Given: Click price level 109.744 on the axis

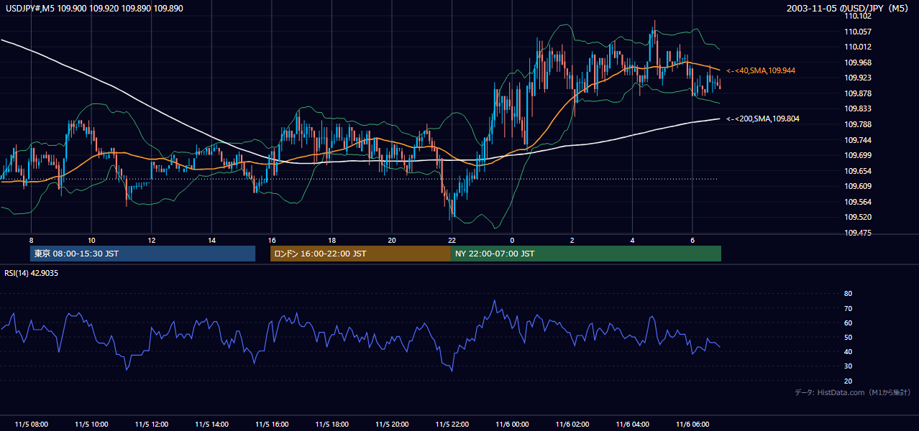Looking at the screenshot, I should click(858, 140).
